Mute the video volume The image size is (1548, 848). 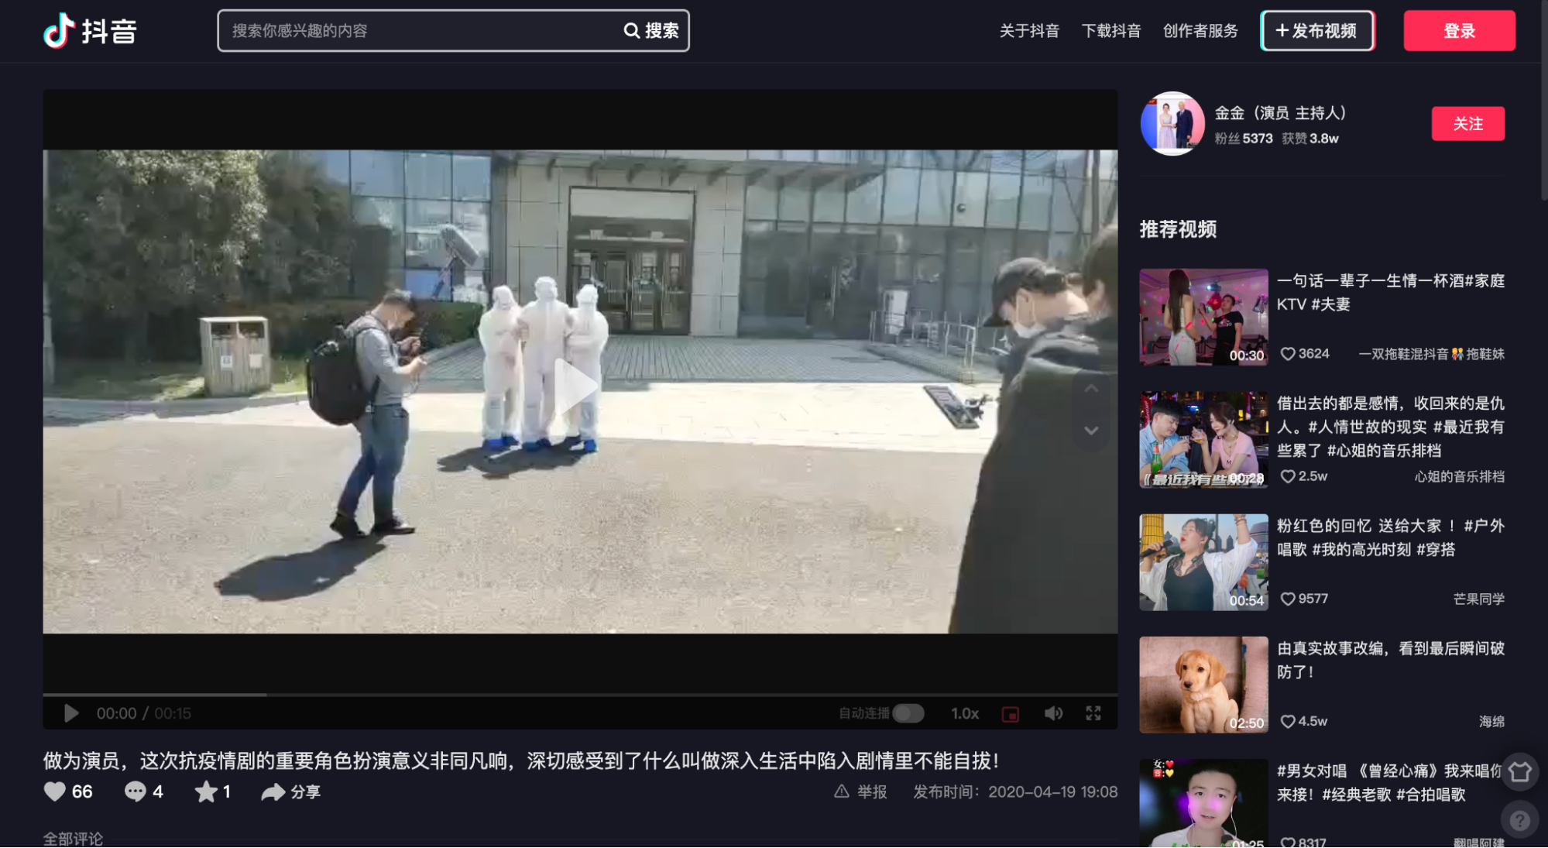pyautogui.click(x=1053, y=713)
